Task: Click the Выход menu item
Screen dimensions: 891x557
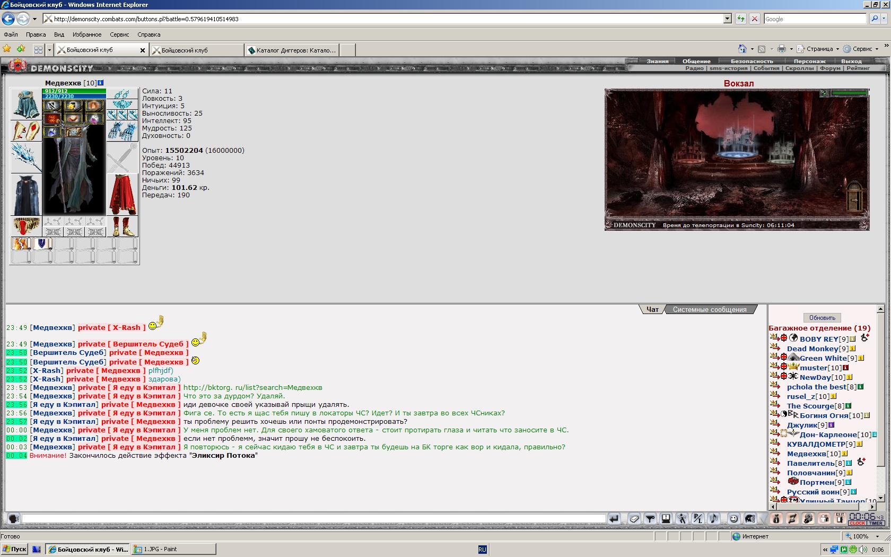Action: coord(851,61)
